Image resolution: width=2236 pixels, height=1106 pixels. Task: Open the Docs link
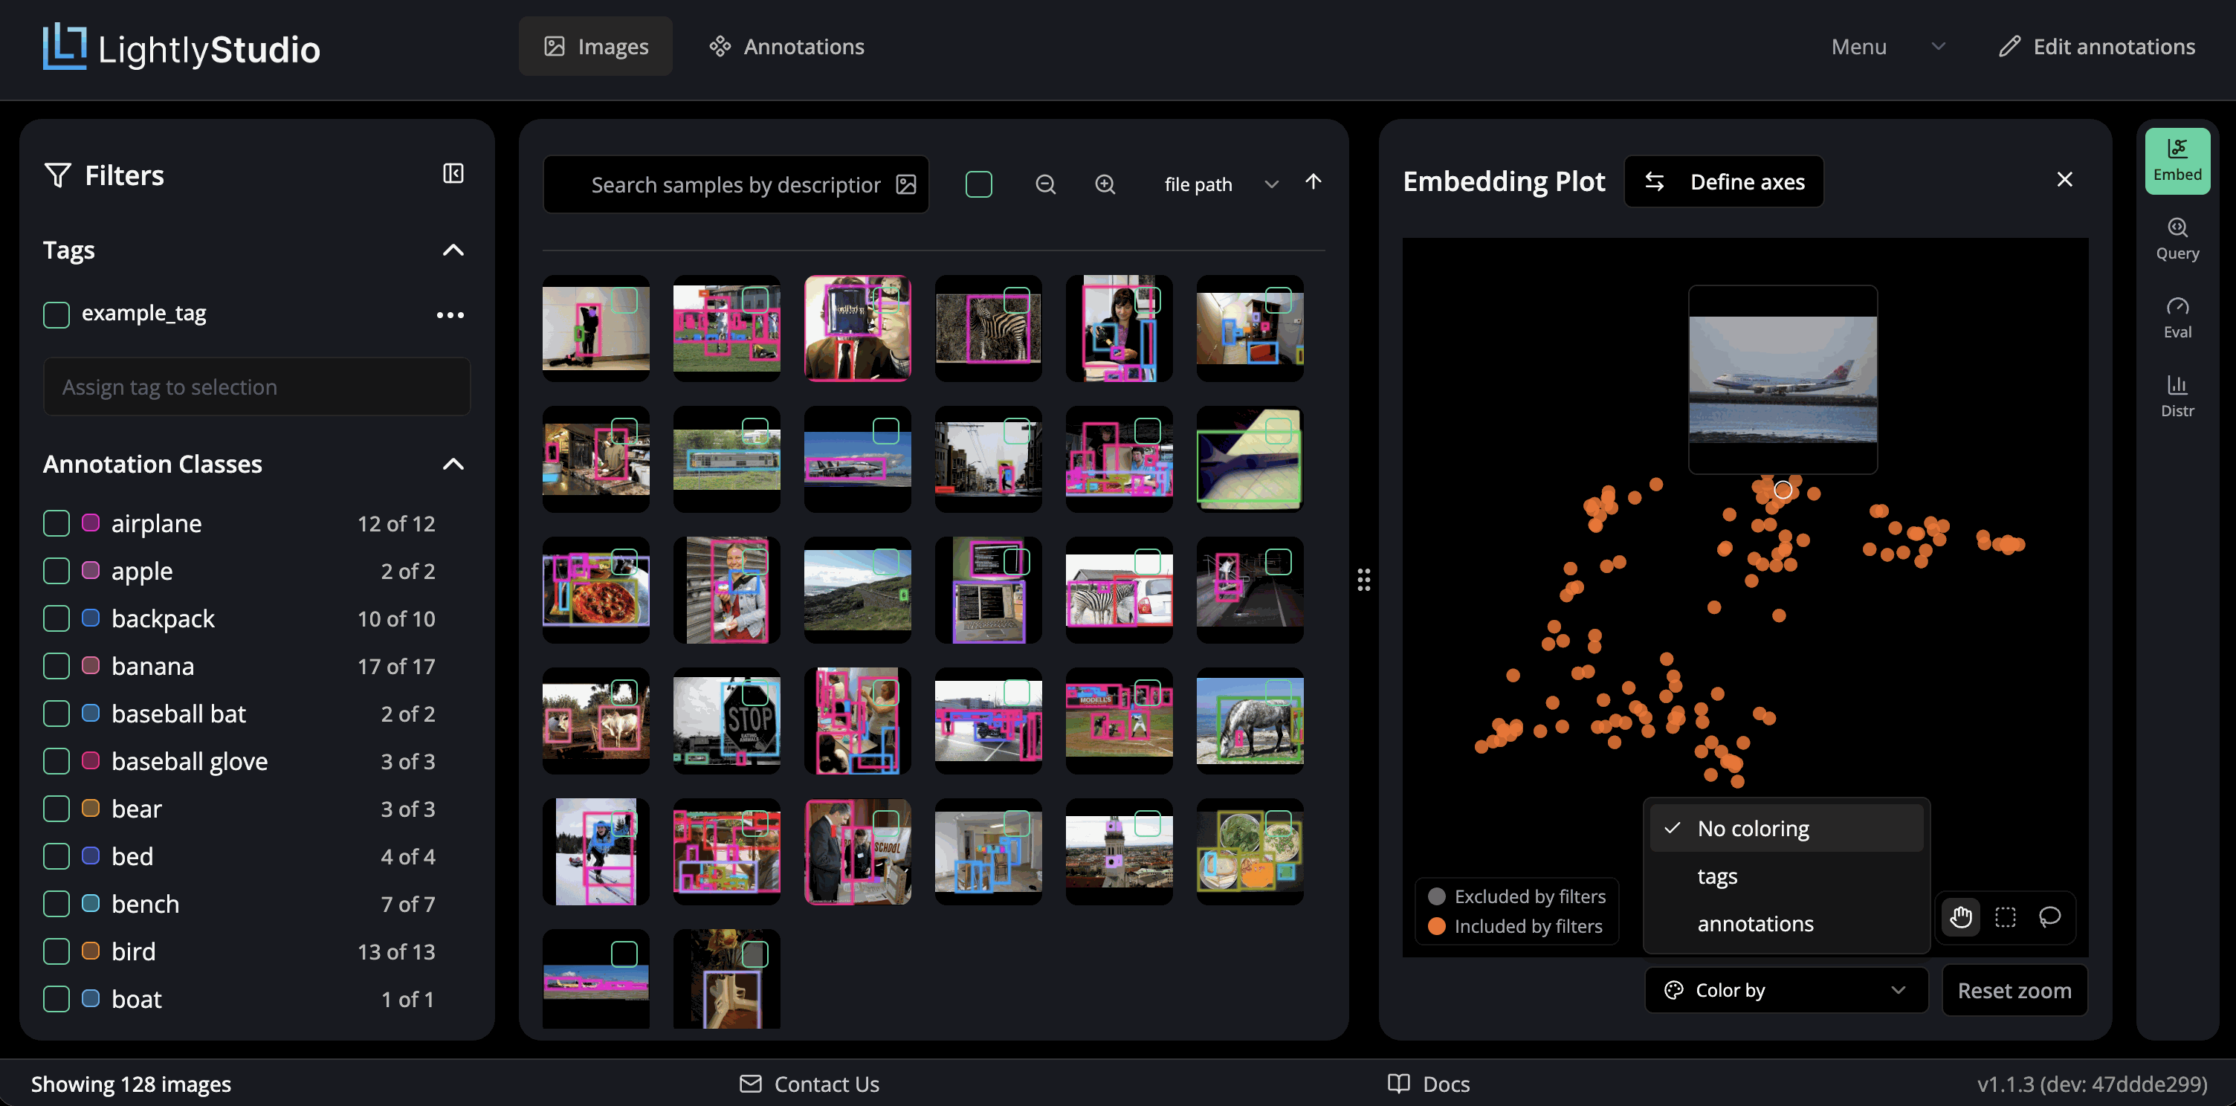1428,1084
